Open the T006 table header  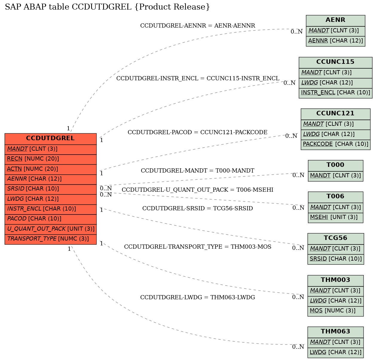coord(335,197)
